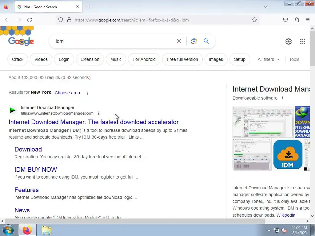Select the Crack filter chip

[18, 59]
